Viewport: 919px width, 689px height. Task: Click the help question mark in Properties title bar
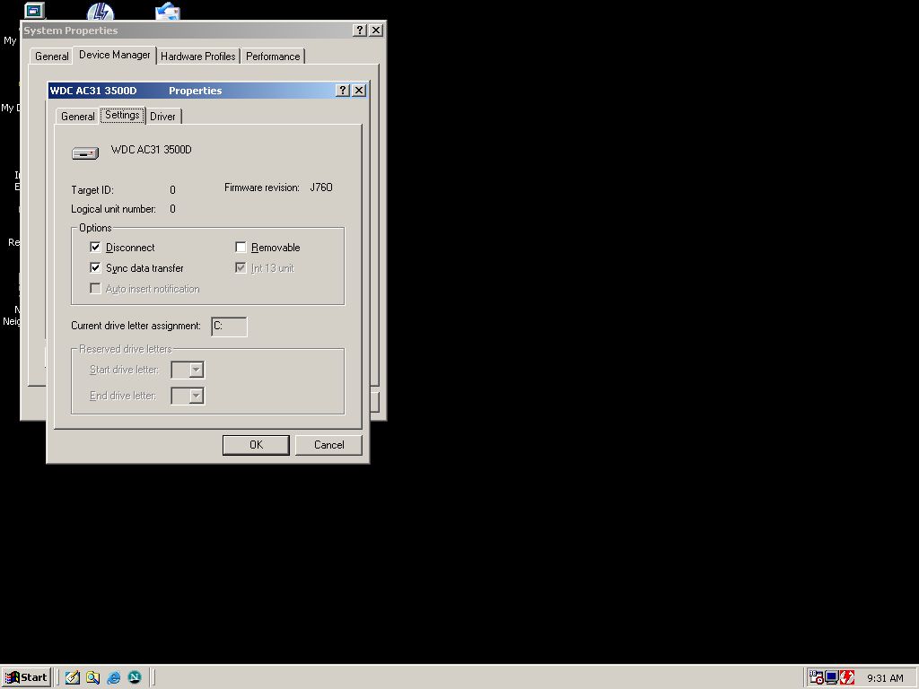(x=343, y=91)
